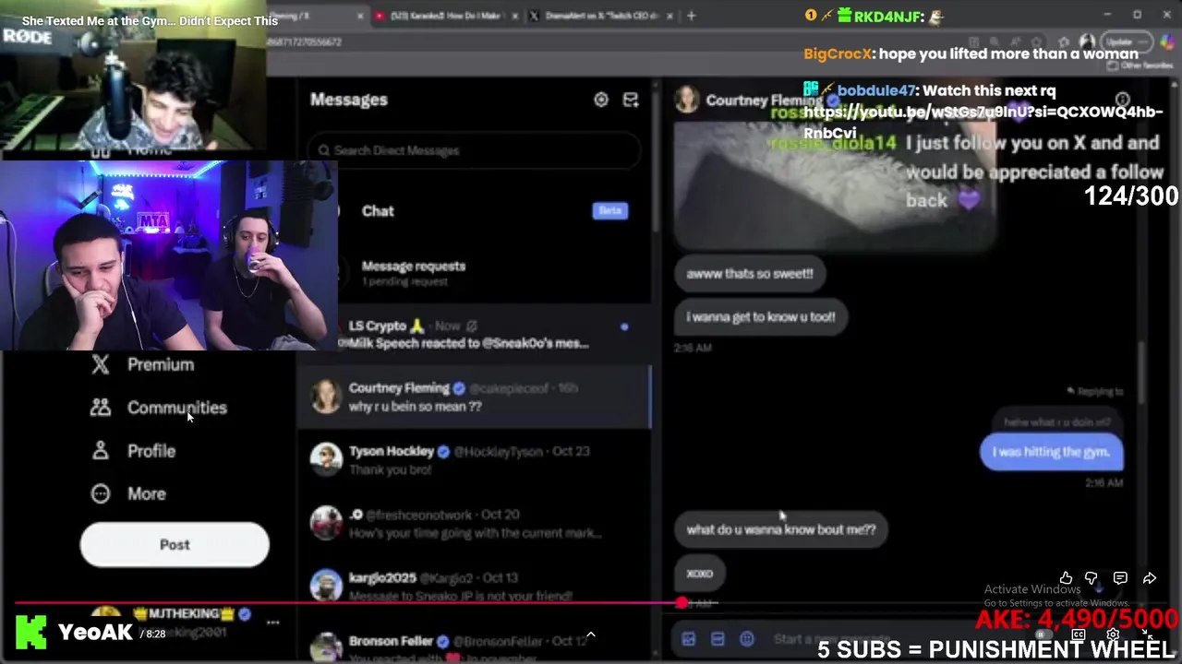The height and width of the screenshot is (664, 1182).
Task: Exit fullscreen mode in video player
Action: tap(1146, 634)
